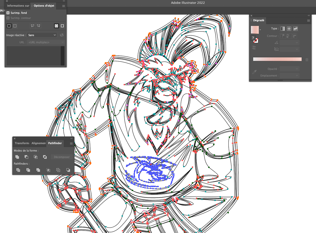The height and width of the screenshot is (233, 316).
Task: Open the Dégradé panel menu
Action: [309, 20]
